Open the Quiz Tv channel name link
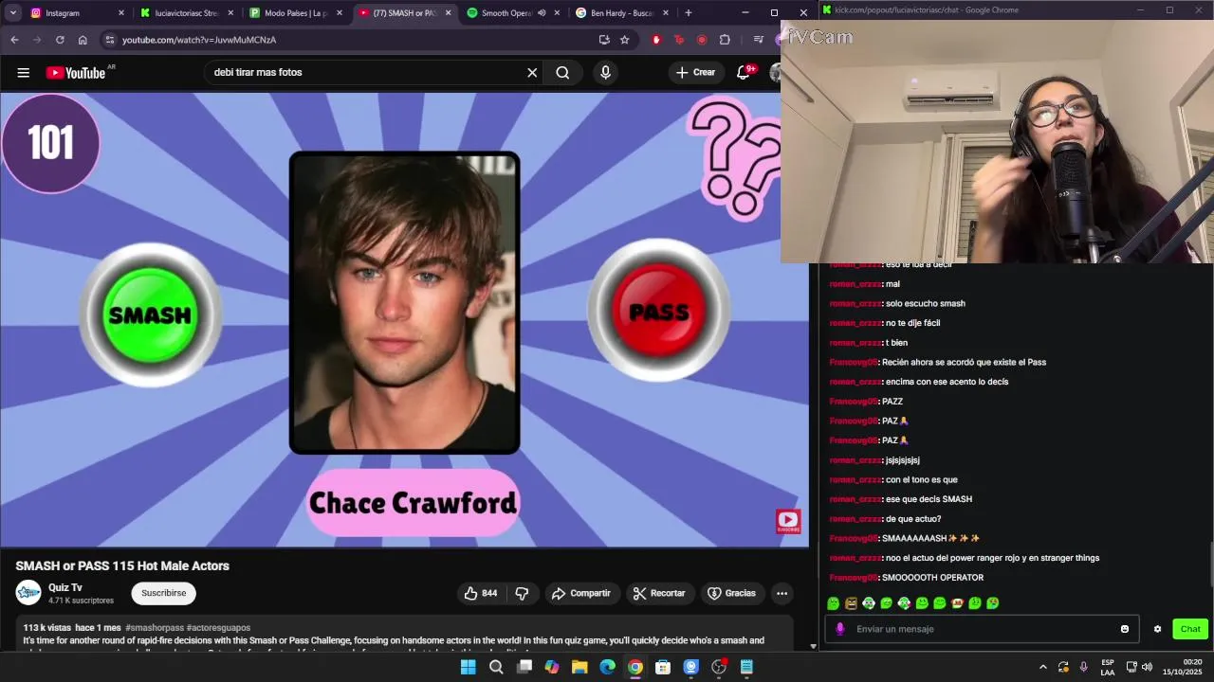The height and width of the screenshot is (682, 1214). click(65, 587)
